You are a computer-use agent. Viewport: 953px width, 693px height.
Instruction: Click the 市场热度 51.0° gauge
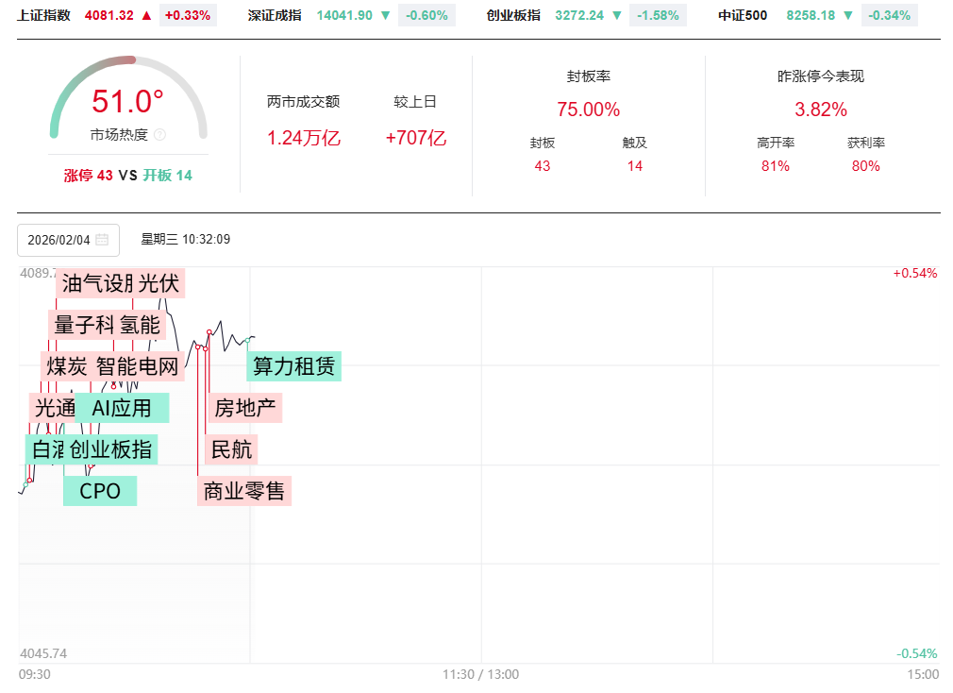[127, 102]
